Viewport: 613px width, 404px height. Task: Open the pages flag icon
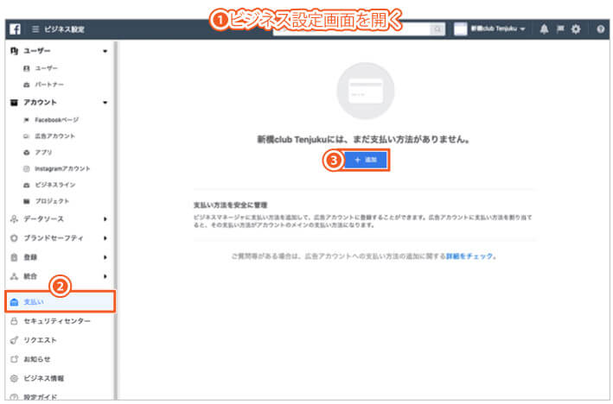560,28
